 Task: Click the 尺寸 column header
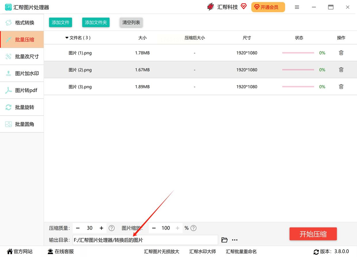[x=247, y=38]
